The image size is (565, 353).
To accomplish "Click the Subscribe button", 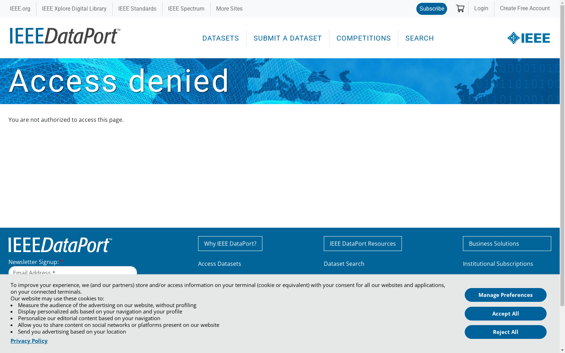I will [432, 9].
